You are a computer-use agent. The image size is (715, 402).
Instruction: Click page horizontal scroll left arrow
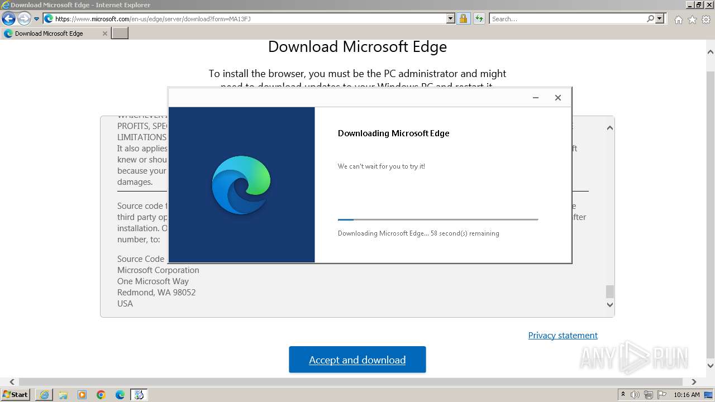12,382
